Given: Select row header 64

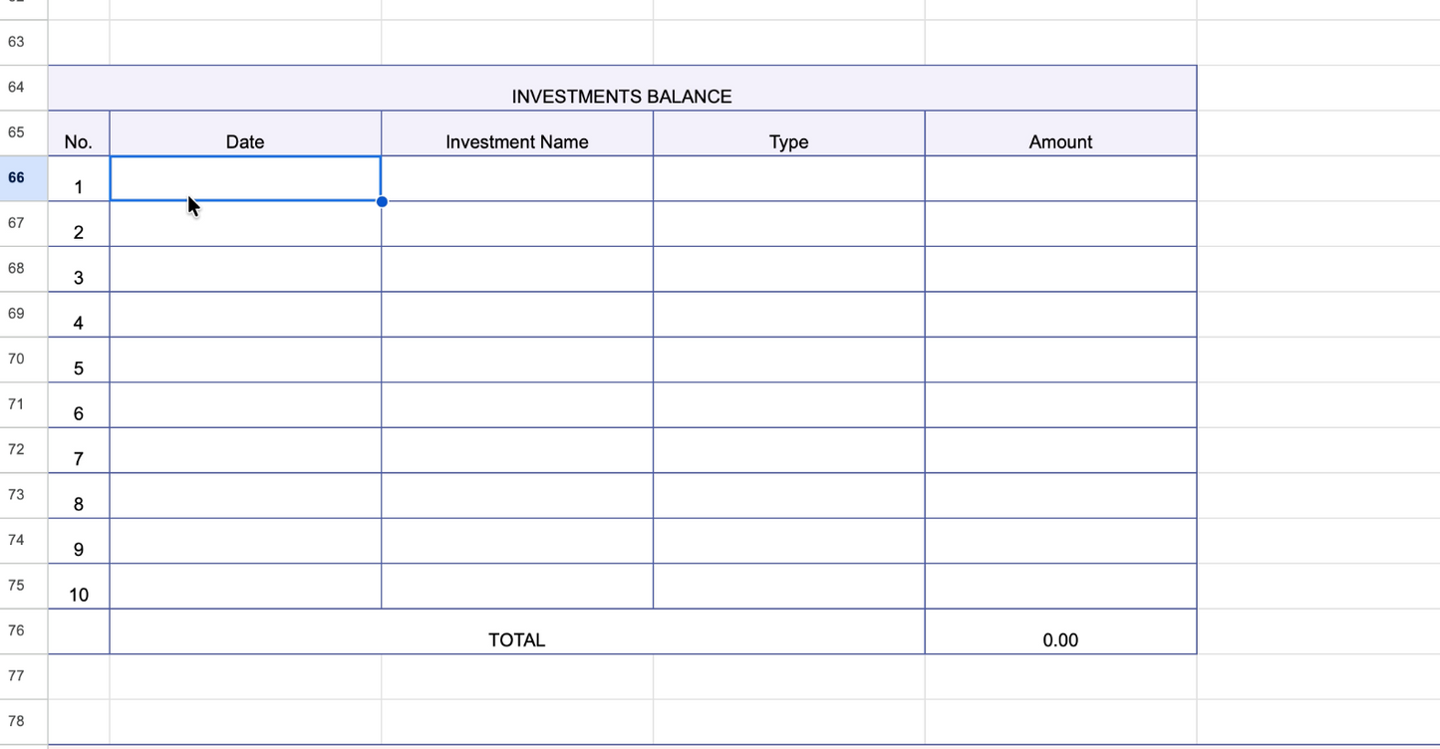Looking at the screenshot, I should point(24,88).
